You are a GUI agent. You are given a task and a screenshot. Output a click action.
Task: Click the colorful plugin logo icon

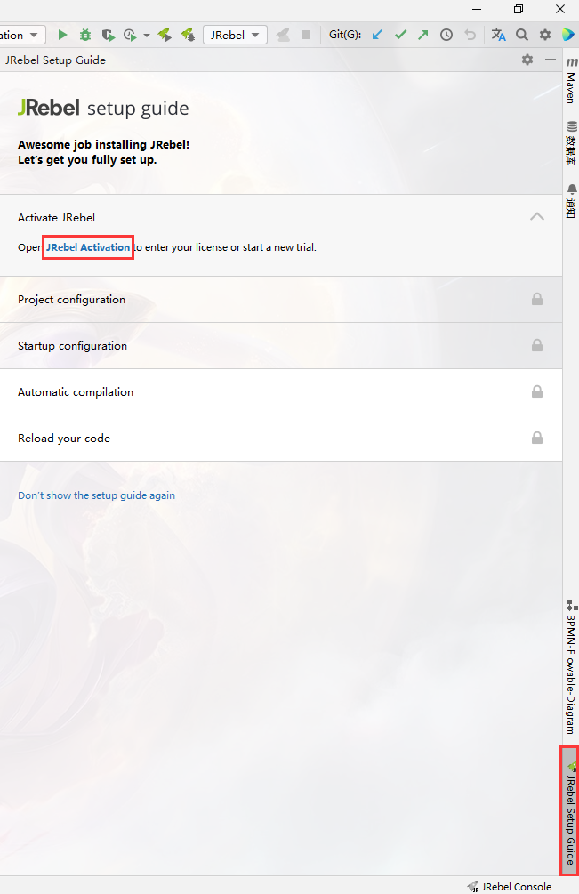[x=568, y=35]
